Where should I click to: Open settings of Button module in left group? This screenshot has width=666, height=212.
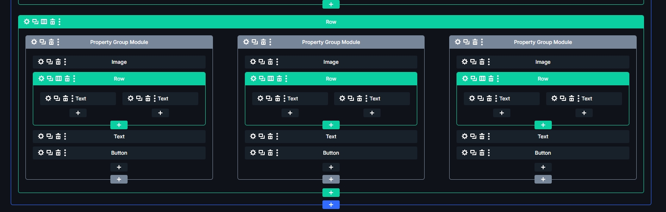[x=41, y=153]
